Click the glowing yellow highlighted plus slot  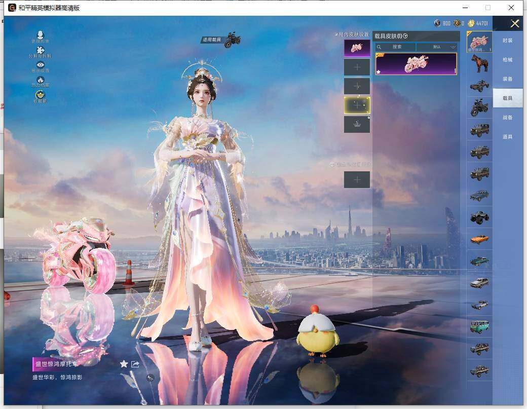[x=357, y=105]
